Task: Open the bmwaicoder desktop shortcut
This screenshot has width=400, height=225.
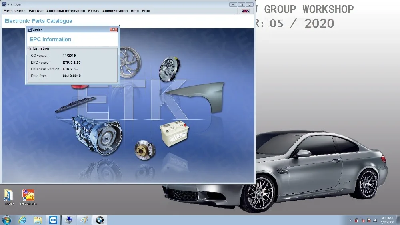Action: [x=28, y=197]
